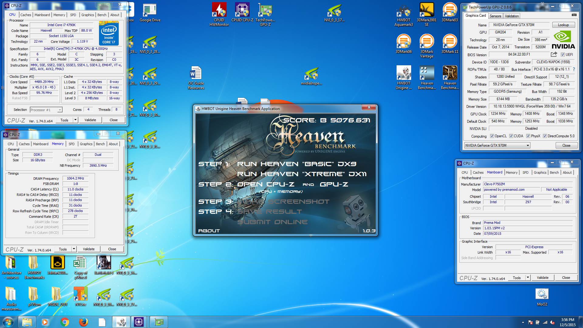Click Validate in the CPU-Z CPU window

pyautogui.click(x=90, y=120)
